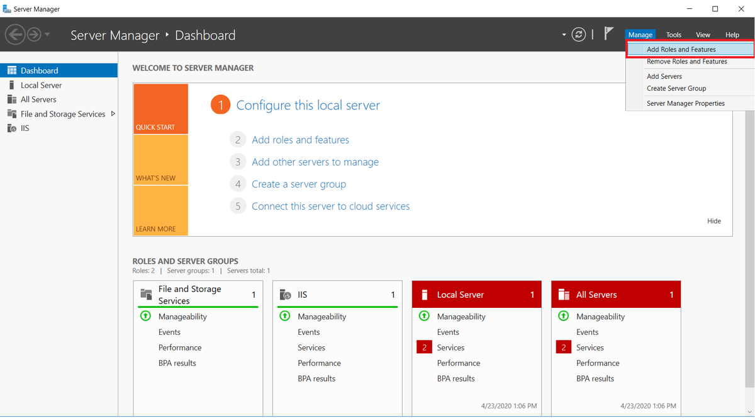Open the LEARN MORE orange panel
Screen dimensions: 755x418
[160, 211]
